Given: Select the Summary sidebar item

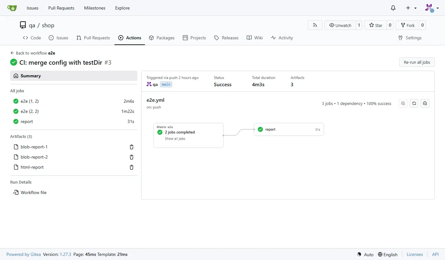Looking at the screenshot, I should (x=74, y=76).
